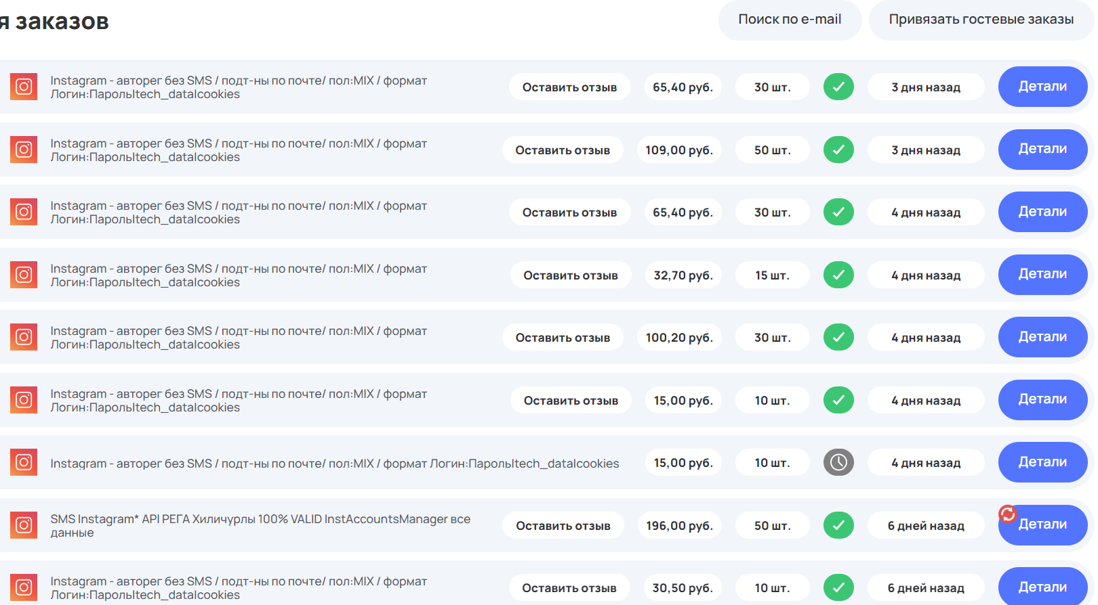Click the 32,70 руб. price
Viewport: 1098px width, 605px height.
(683, 275)
